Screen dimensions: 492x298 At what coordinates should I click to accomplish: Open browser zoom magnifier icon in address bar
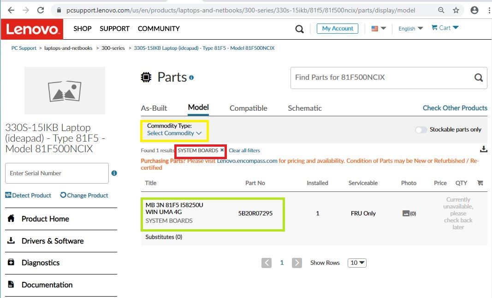[x=441, y=10]
